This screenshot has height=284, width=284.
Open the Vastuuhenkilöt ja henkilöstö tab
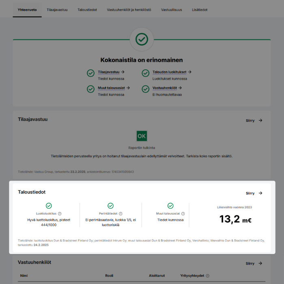pyautogui.click(x=129, y=10)
